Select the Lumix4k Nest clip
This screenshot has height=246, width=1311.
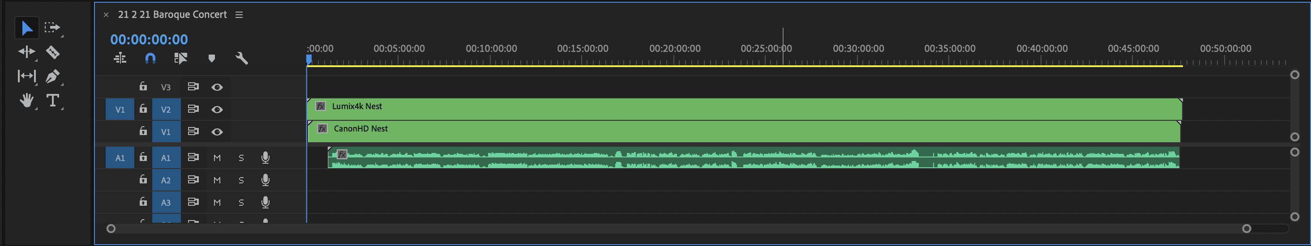click(x=744, y=109)
